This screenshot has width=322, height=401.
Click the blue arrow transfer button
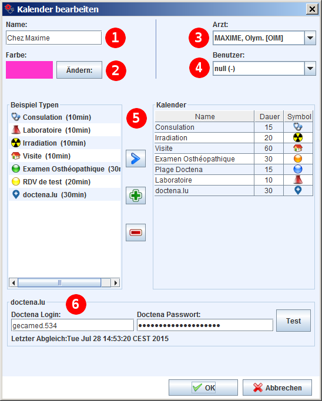(136, 159)
